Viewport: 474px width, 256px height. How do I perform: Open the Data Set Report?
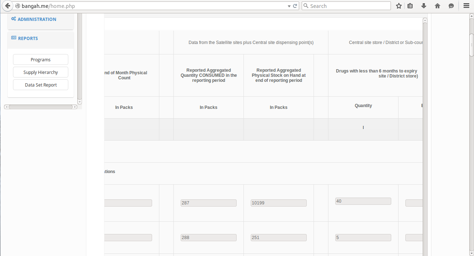[40, 85]
